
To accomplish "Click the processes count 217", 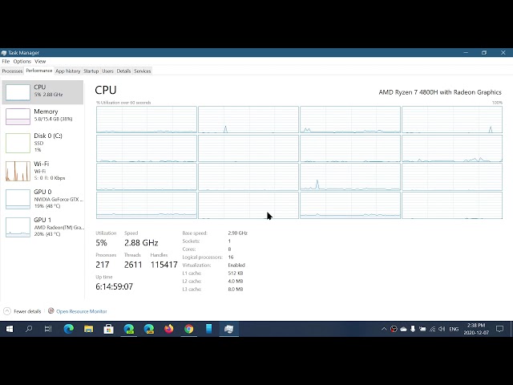I will coord(103,265).
